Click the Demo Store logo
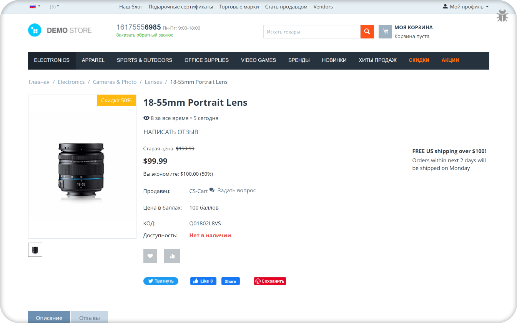This screenshot has height=323, width=517. tap(60, 30)
